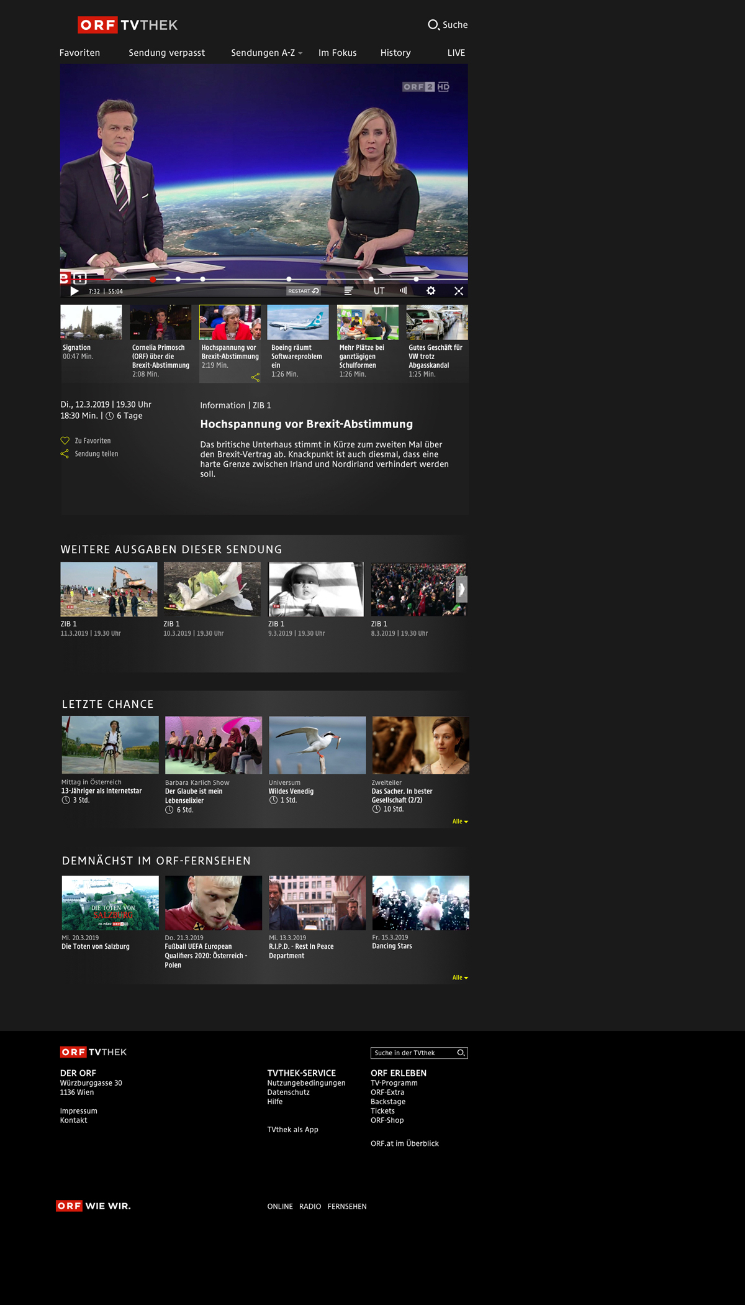Click the footer ORF TVthek logo
This screenshot has height=1305, width=745.
click(93, 1052)
